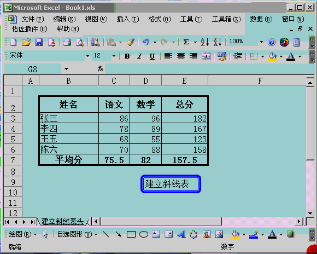
Task: Select the Merge and Center icon
Action: coord(206,56)
